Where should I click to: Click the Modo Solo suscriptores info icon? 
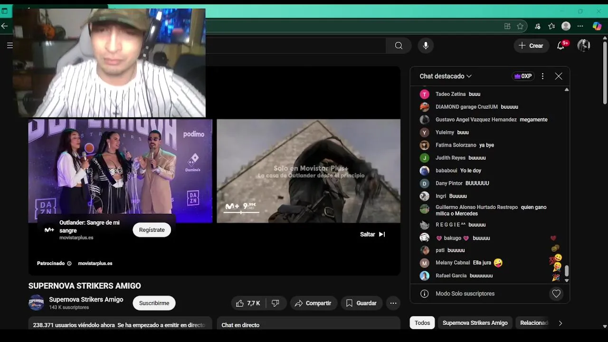pyautogui.click(x=425, y=294)
